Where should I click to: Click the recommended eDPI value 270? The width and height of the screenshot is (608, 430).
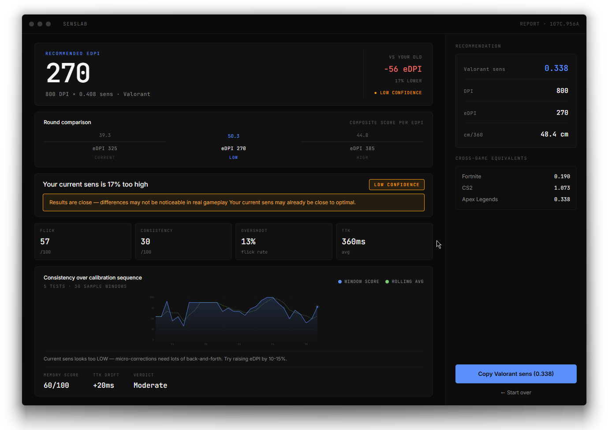click(68, 73)
